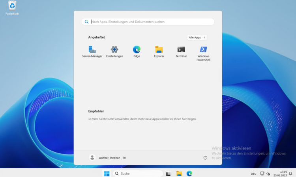Click the Windows Start button on taskbar
The height and width of the screenshot is (177, 296).
107,173
